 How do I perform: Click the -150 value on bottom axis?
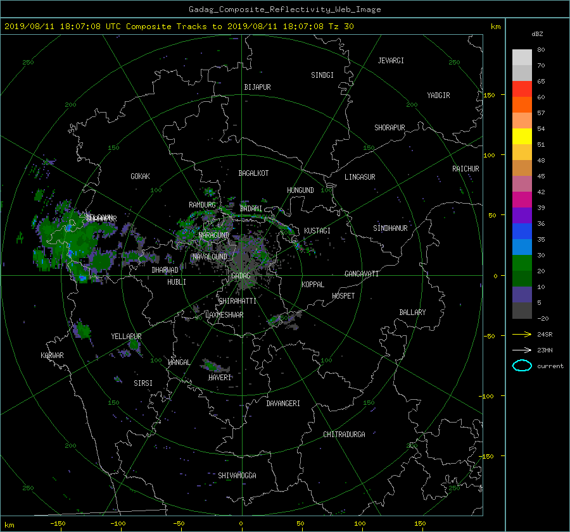tap(58, 524)
